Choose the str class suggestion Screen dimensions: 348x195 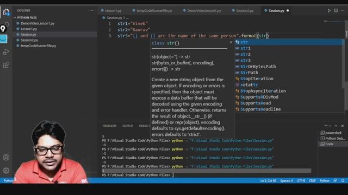pos(289,42)
